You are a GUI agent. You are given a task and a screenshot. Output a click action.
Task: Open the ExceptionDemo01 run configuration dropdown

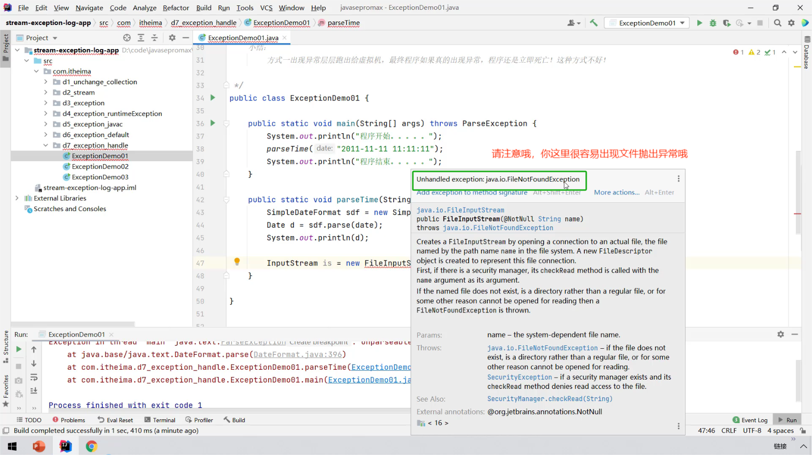point(646,23)
